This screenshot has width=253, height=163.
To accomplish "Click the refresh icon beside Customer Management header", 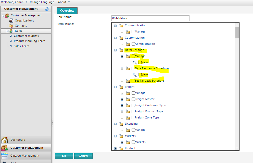I will 47,9.
